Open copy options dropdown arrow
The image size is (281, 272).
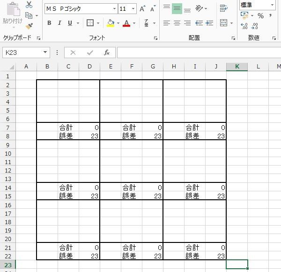coord(37,16)
